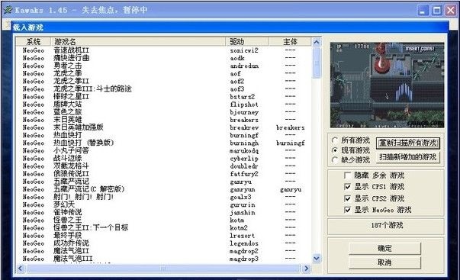Sort by the 驱动 column header

247,42
